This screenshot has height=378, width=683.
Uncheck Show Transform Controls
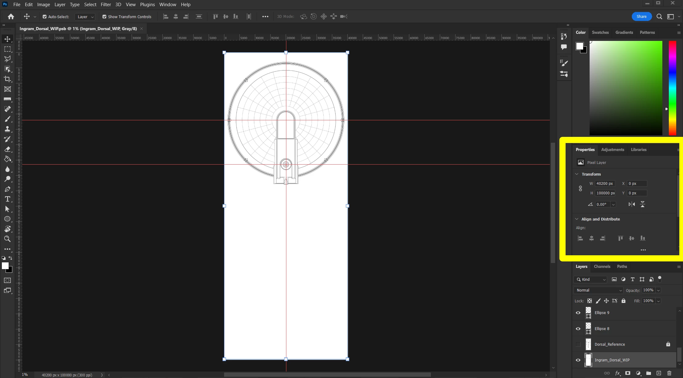click(104, 17)
